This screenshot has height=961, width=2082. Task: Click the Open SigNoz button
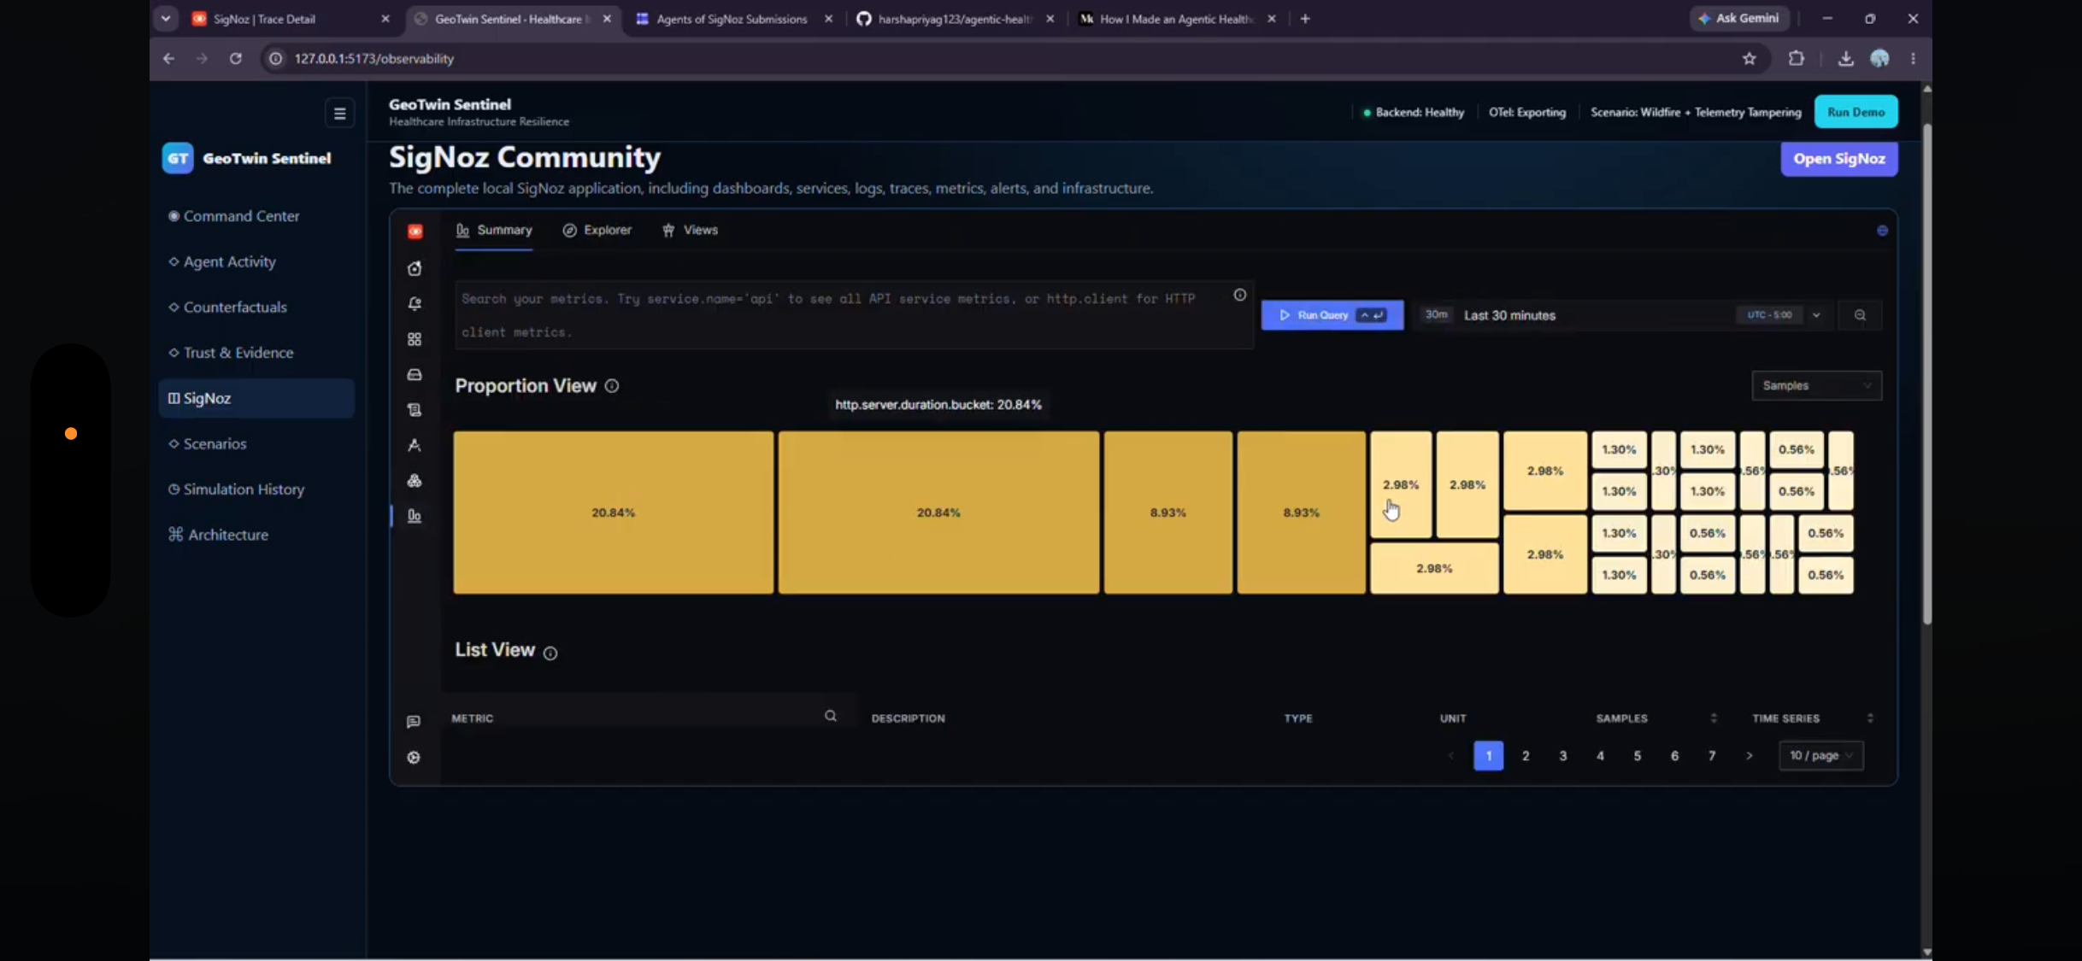tap(1839, 159)
